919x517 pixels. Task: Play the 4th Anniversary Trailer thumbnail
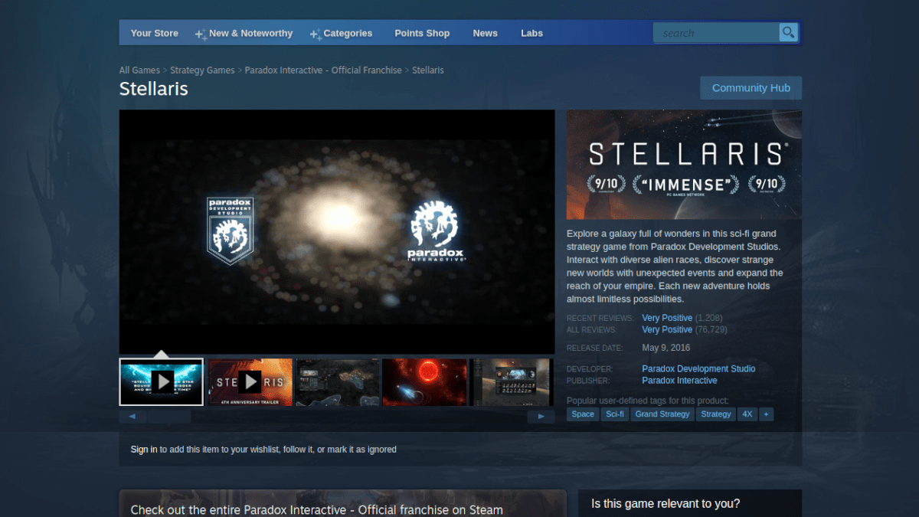tap(250, 381)
